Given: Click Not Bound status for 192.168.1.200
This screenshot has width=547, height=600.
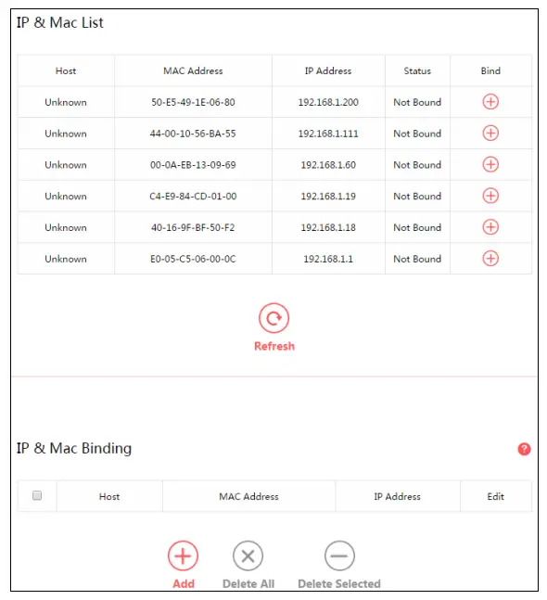Looking at the screenshot, I should point(417,103).
